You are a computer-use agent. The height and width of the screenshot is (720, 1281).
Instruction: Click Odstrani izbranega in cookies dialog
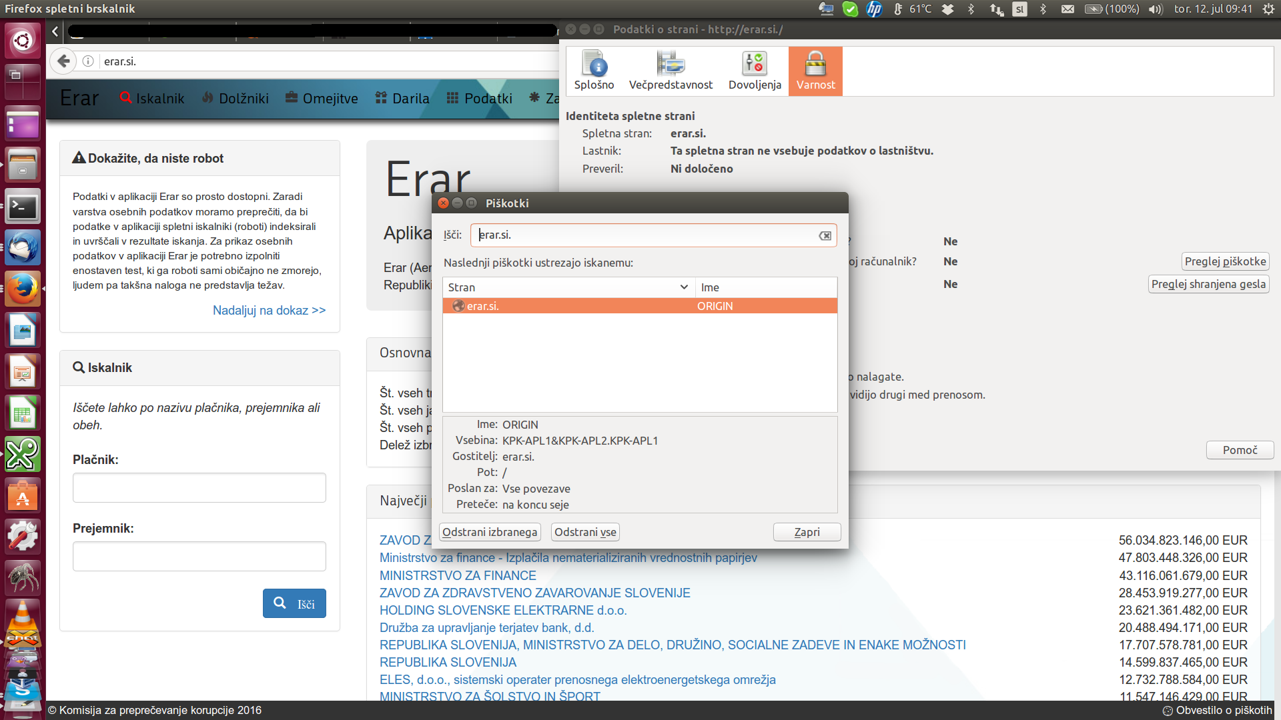click(x=490, y=532)
